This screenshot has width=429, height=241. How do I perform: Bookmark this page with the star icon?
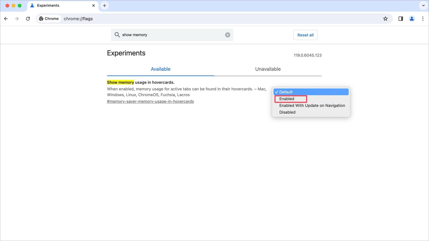[385, 19]
